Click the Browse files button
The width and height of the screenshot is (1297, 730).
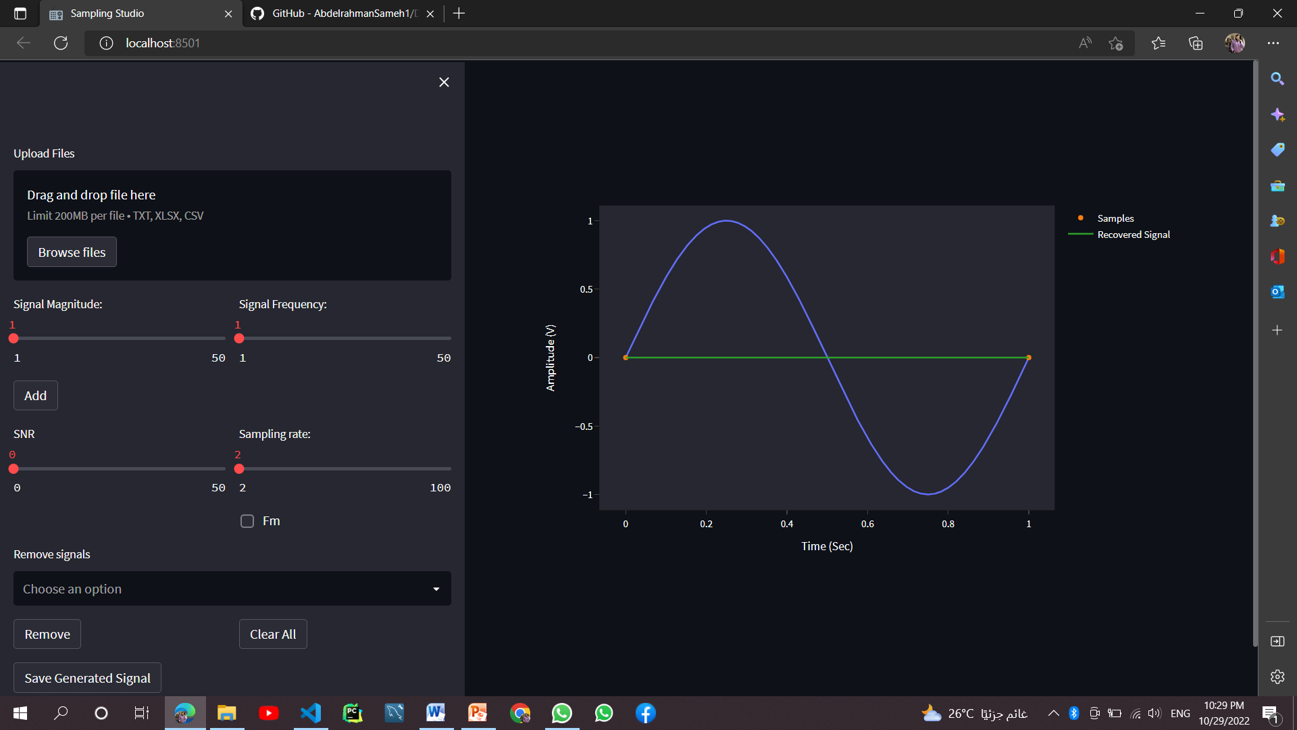coord(72,252)
